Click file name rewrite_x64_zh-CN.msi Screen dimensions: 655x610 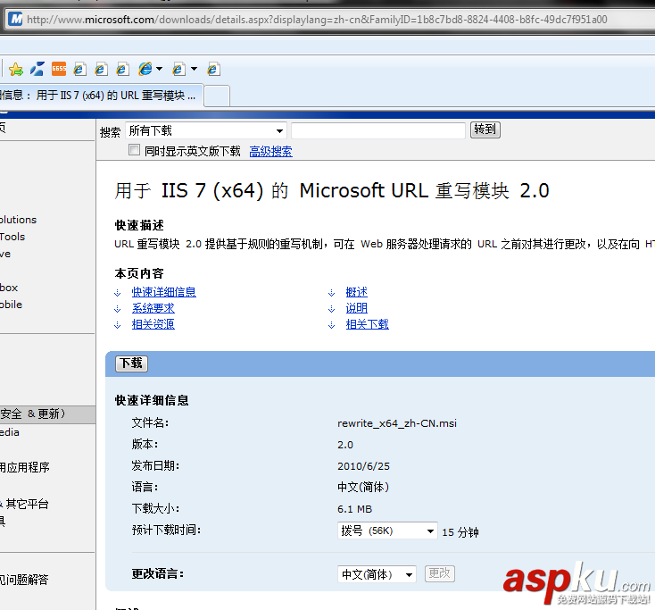[397, 423]
